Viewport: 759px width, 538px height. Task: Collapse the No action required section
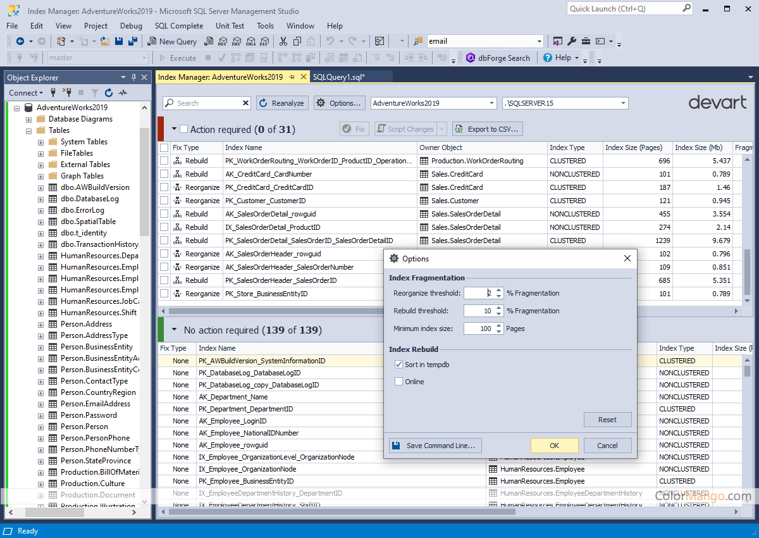(x=174, y=330)
